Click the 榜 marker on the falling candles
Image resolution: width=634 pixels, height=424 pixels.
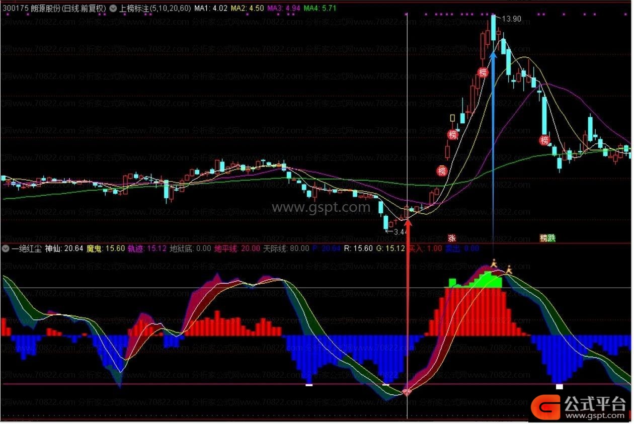(x=544, y=140)
